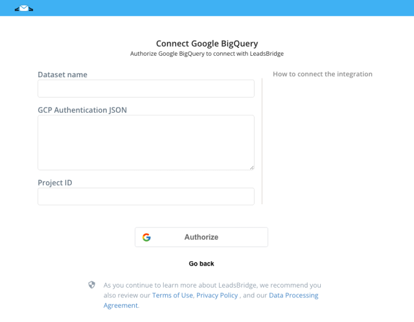The height and width of the screenshot is (322, 414).
Task: Focus the Project ID input field
Action: click(146, 196)
